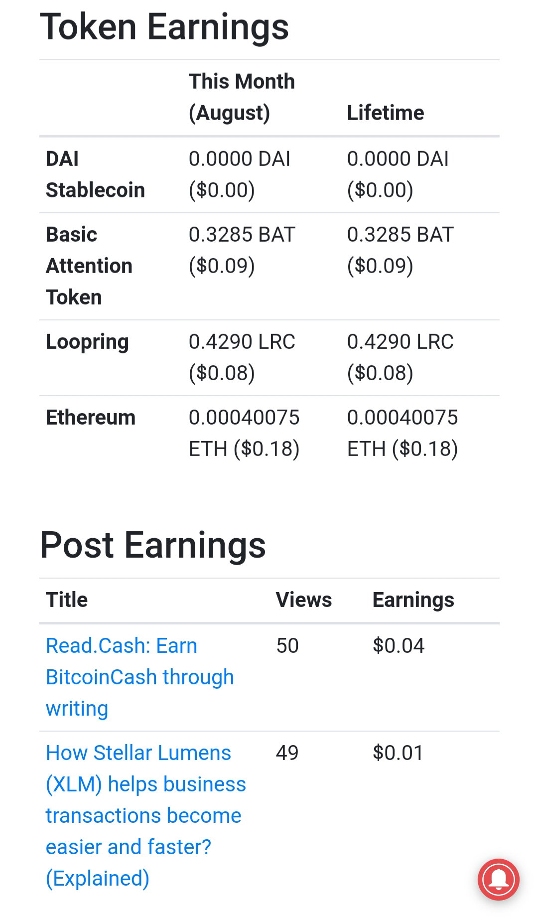Screen dimensions: 538x919
Task: Select the Views column header
Action: 303,600
